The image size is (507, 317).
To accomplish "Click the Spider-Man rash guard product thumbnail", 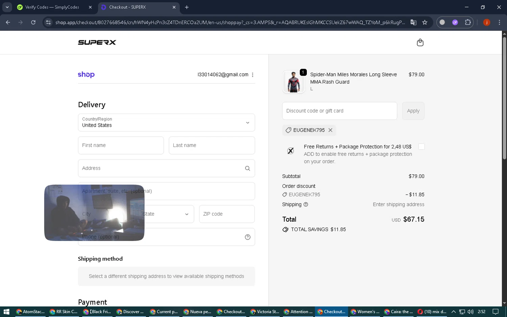I will 294,82.
